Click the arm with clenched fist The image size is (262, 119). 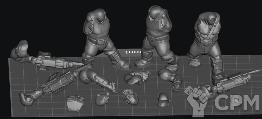[170, 78]
